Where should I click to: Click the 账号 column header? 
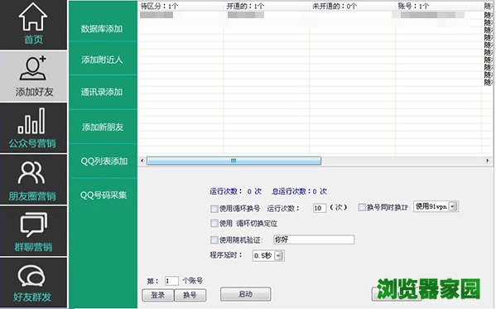pyautogui.click(x=438, y=6)
